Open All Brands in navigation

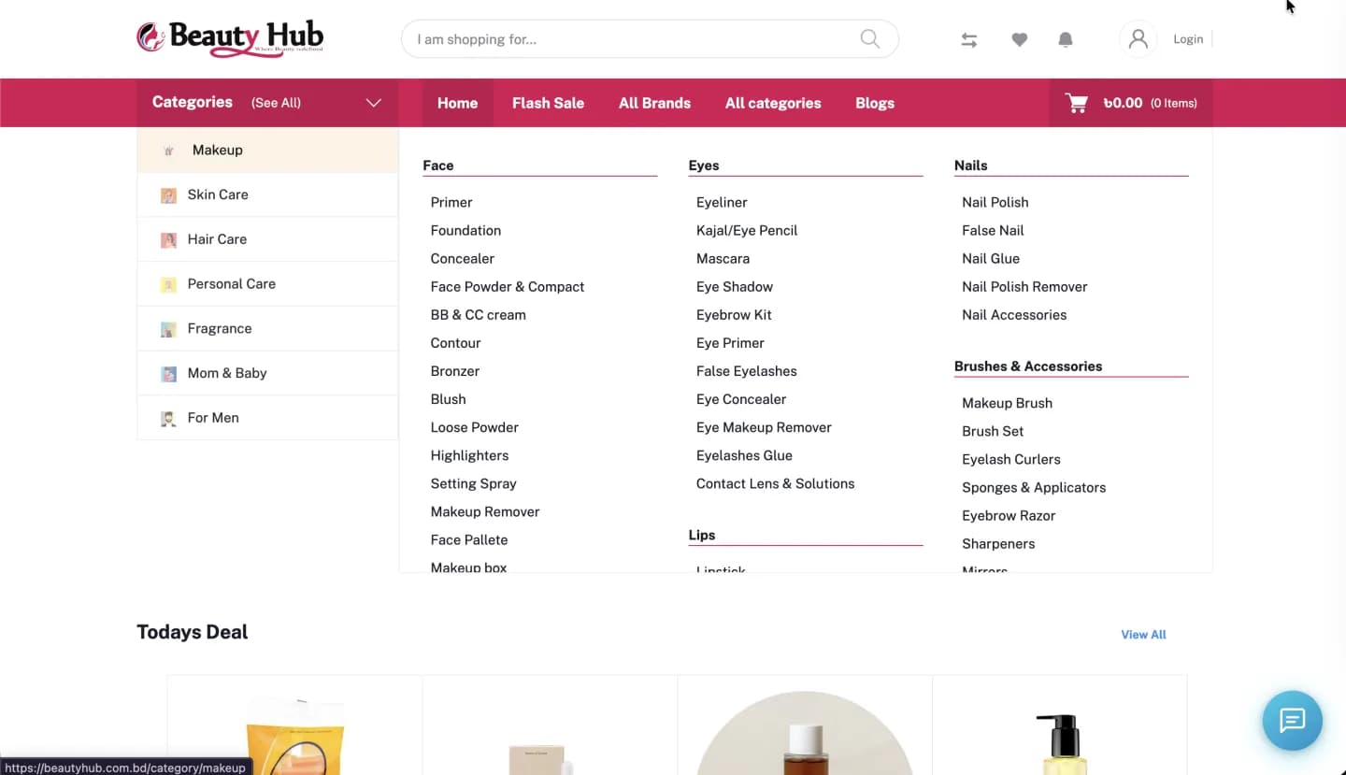654,103
